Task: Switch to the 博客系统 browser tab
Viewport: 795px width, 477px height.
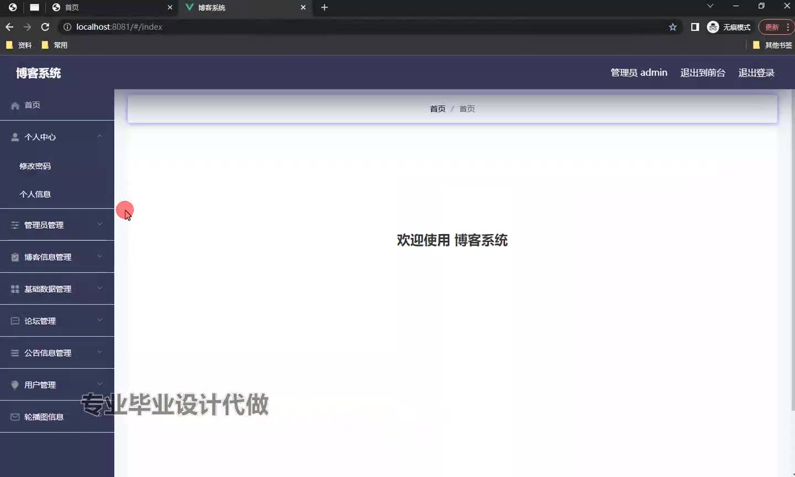Action: 246,8
